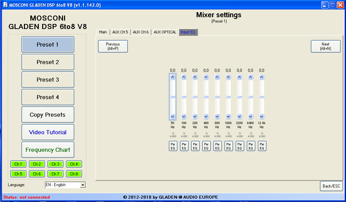Toggle the Ch 3 indicator
The width and height of the screenshot is (346, 202).
click(x=55, y=164)
